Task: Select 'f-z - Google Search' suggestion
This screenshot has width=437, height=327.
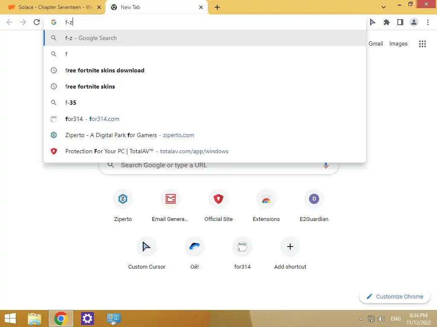Action: click(x=205, y=38)
